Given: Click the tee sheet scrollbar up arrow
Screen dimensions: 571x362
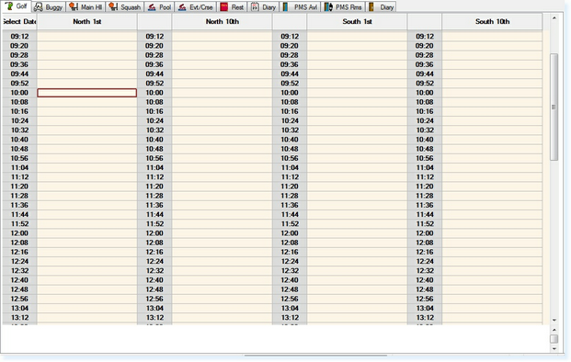Looking at the screenshot, I should pyautogui.click(x=554, y=18).
